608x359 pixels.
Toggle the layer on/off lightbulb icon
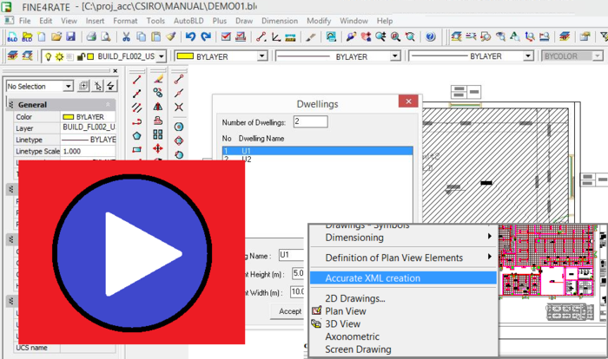[x=49, y=55]
